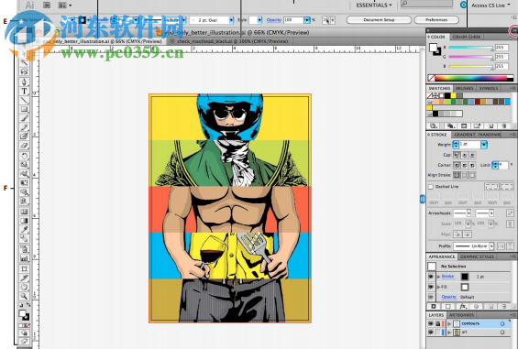
Task: Open the end Arrowheads dropdown
Action: [491, 213]
